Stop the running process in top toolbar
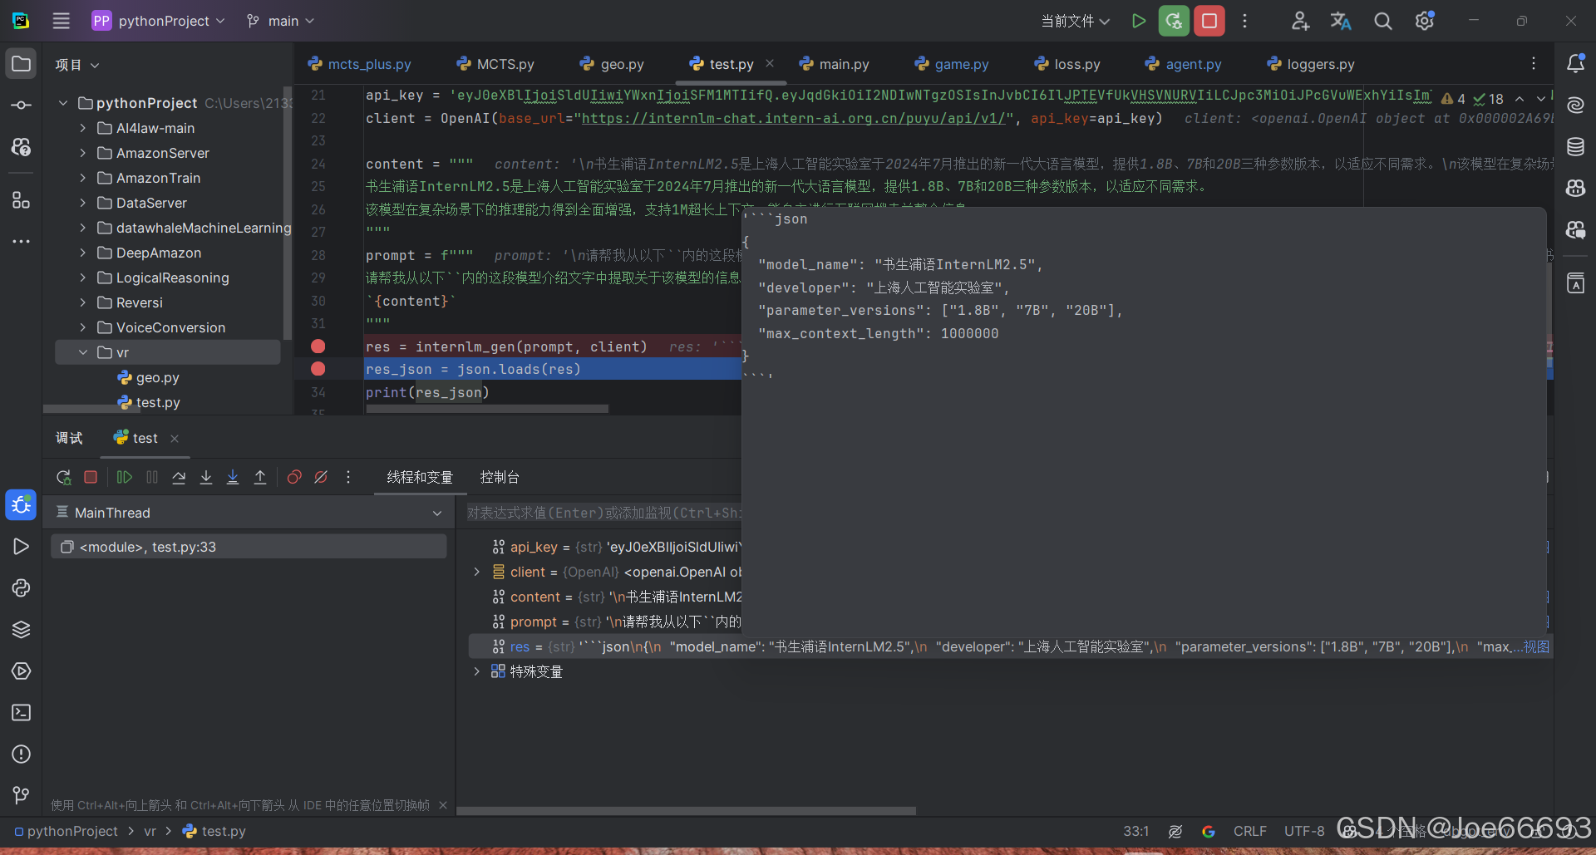1596x855 pixels. click(x=1209, y=21)
